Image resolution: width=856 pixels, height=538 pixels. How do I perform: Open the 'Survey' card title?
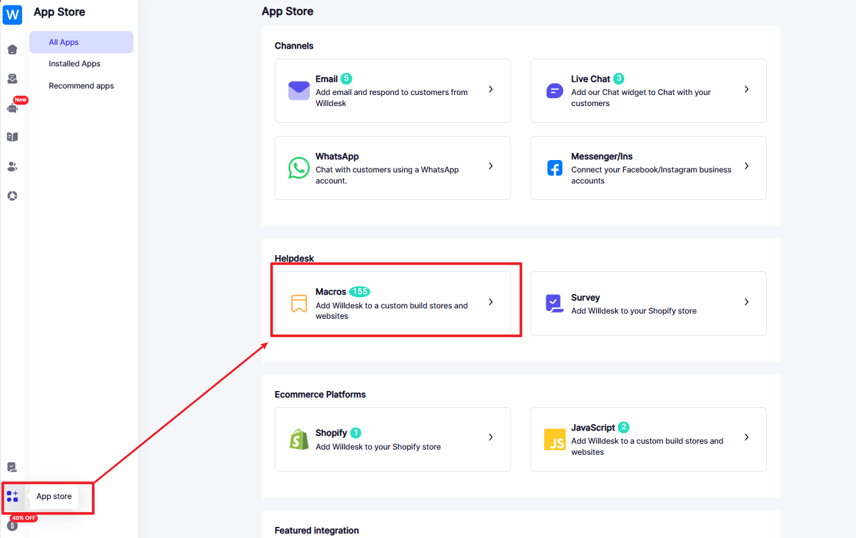[586, 297]
